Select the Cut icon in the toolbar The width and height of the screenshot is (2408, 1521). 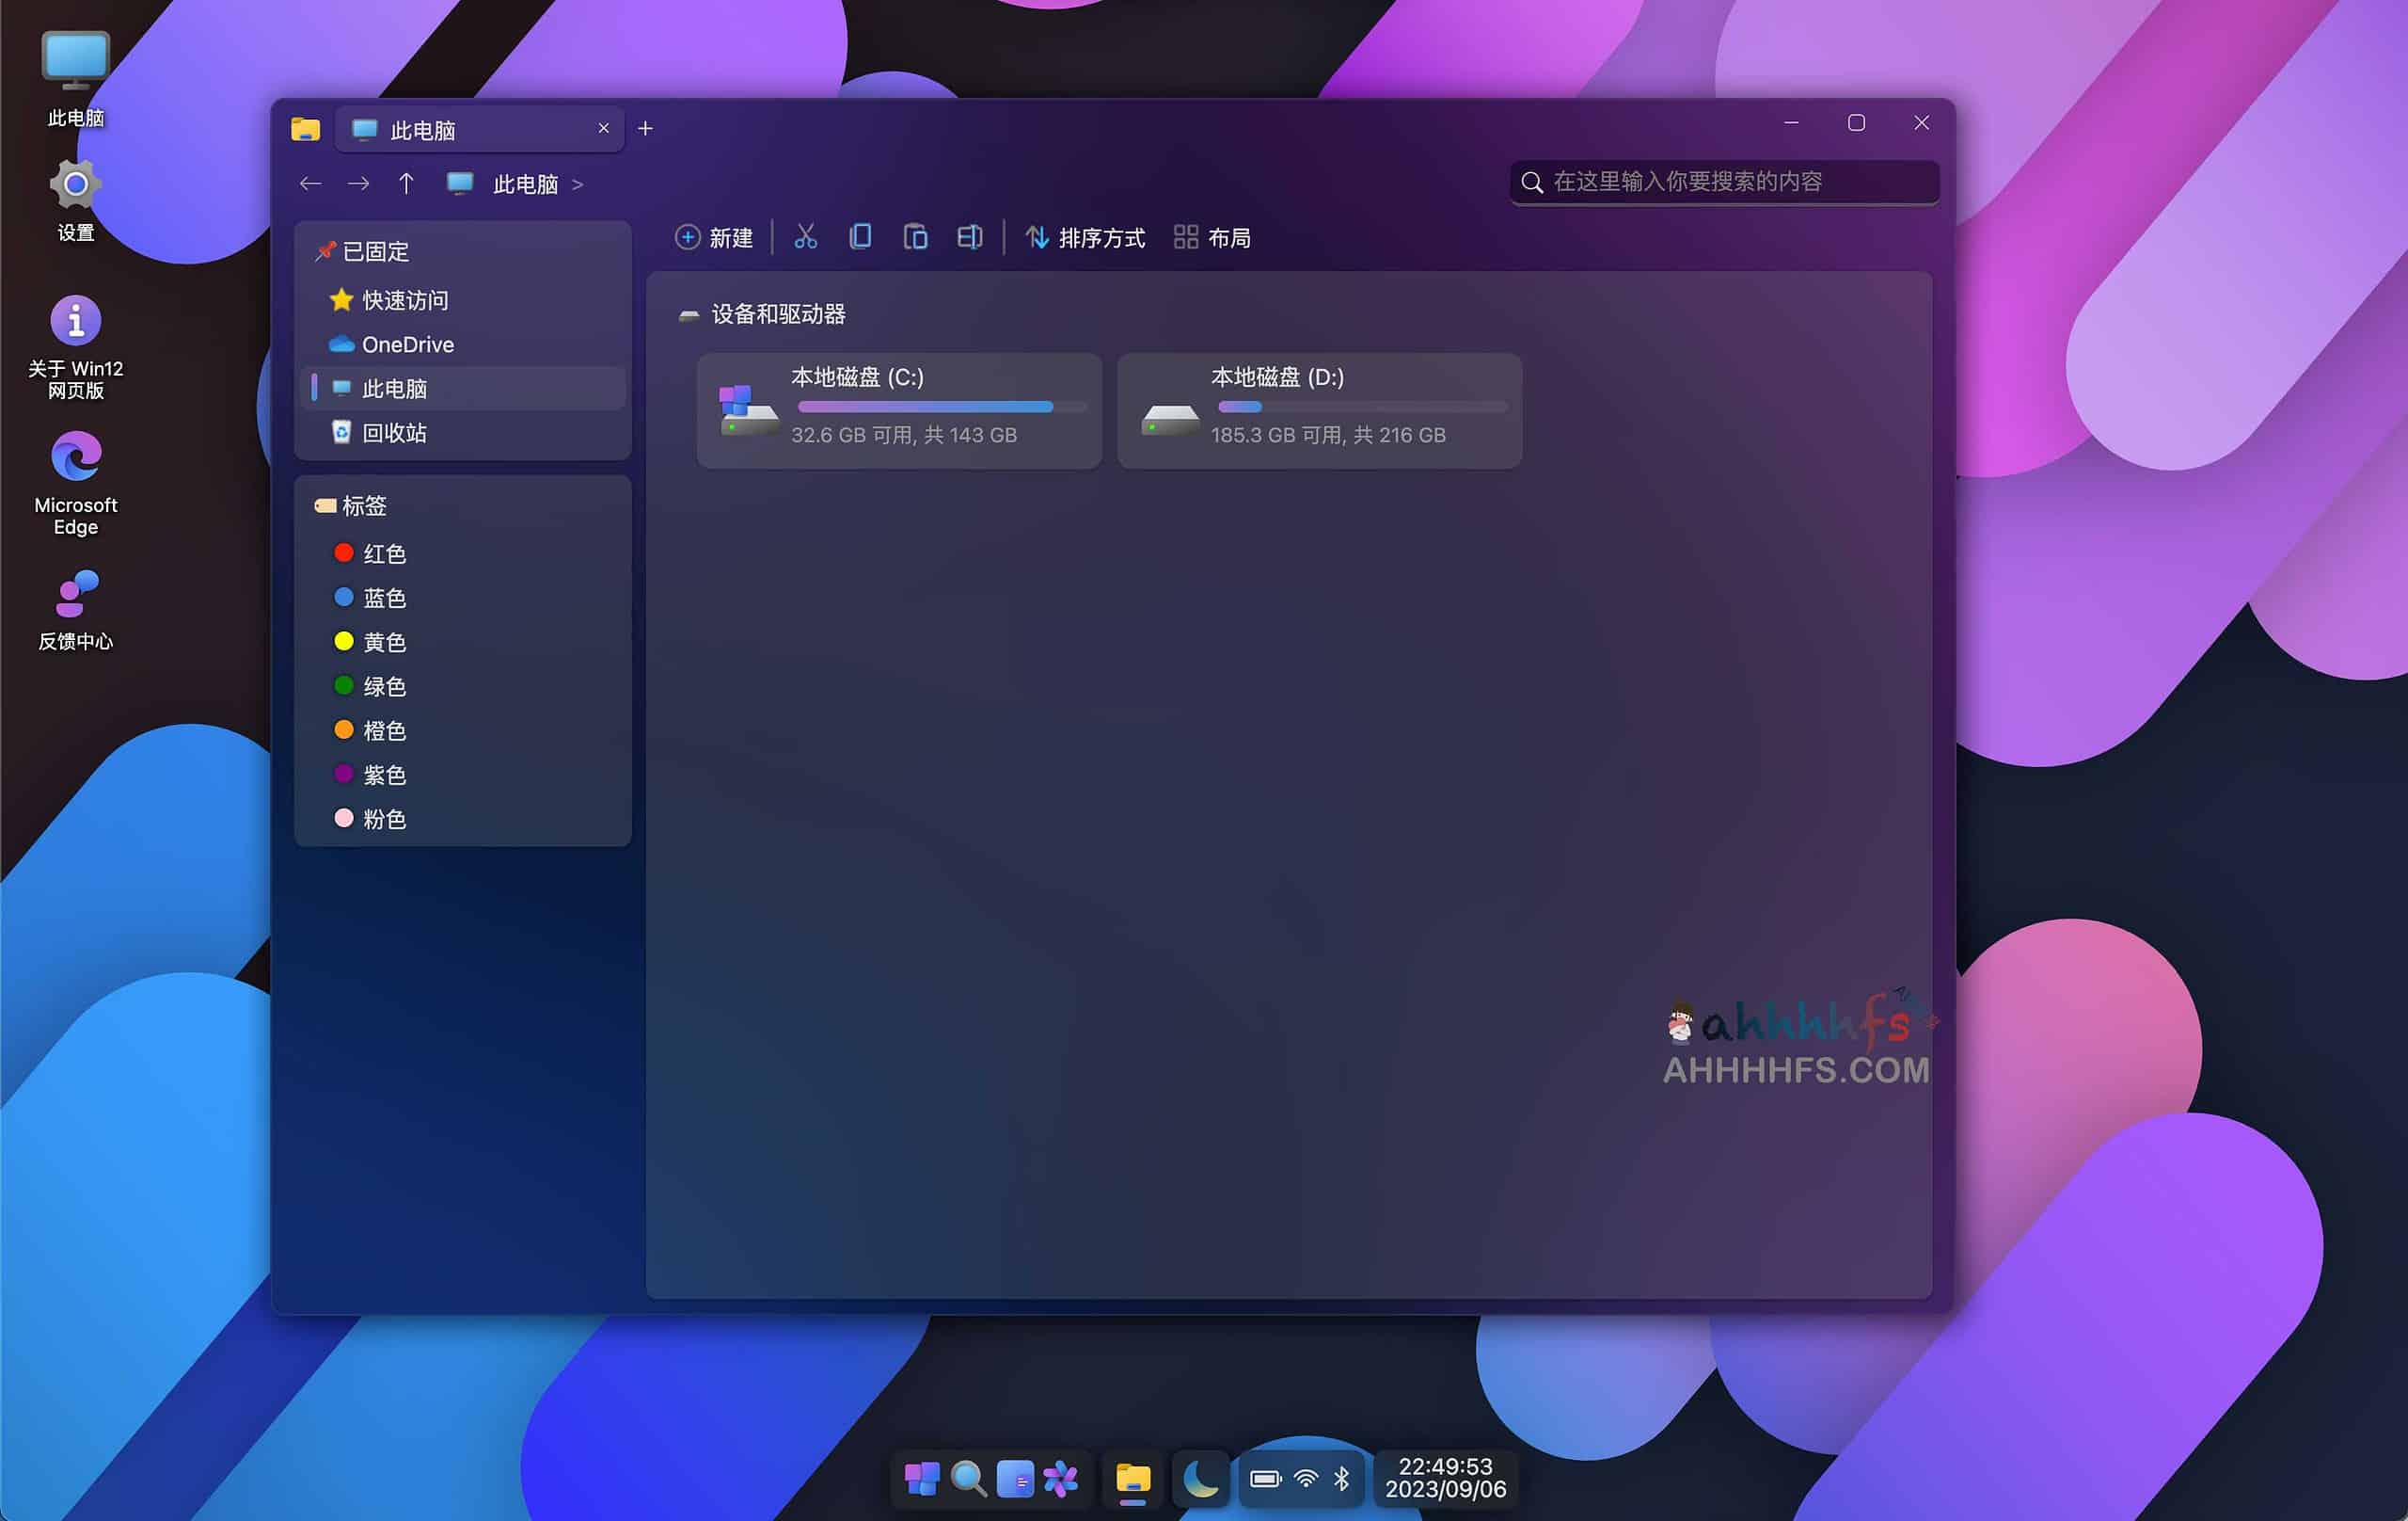click(806, 237)
